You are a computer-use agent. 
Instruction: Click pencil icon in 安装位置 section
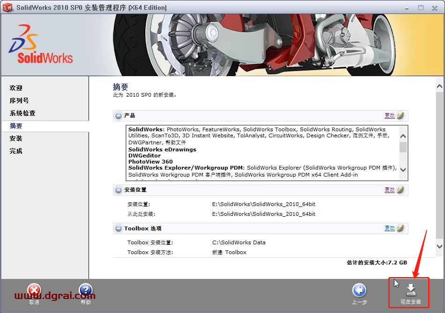pos(400,190)
